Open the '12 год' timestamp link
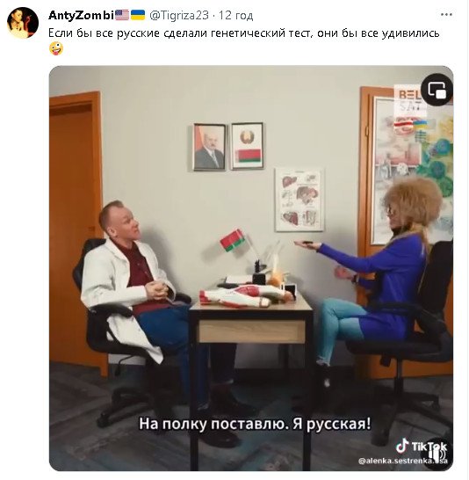The image size is (469, 480). pyautogui.click(x=235, y=15)
